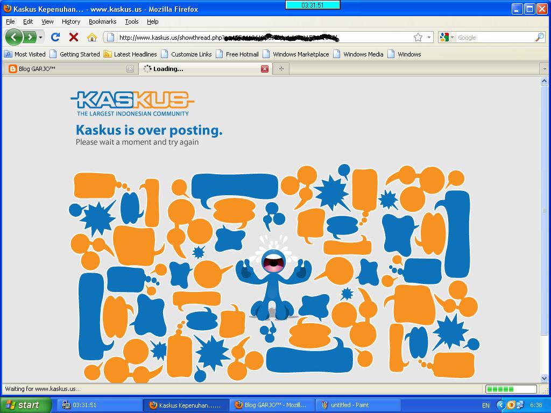Stop loading the page
The width and height of the screenshot is (551, 413).
click(x=73, y=38)
